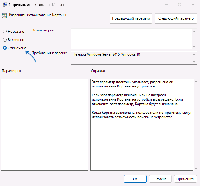
Task: Close the Cortana policy dialog
Action: coord(193,4)
